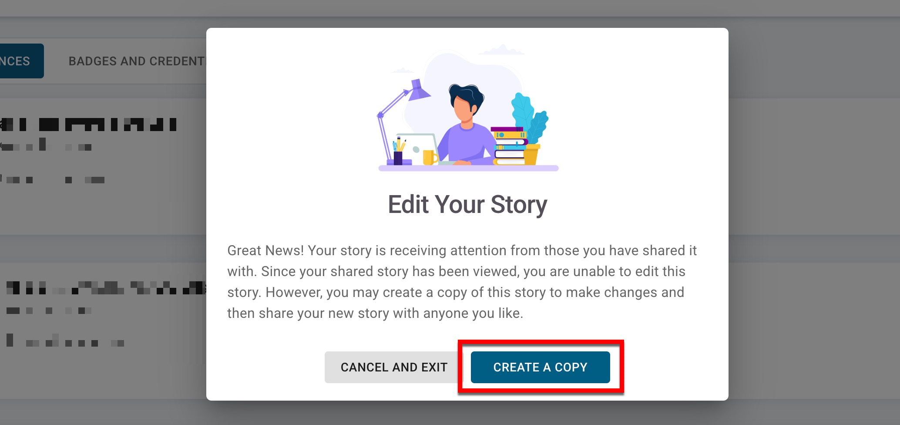Click the yellow coffee mug graphic
This screenshot has width=900, height=425.
430,157
